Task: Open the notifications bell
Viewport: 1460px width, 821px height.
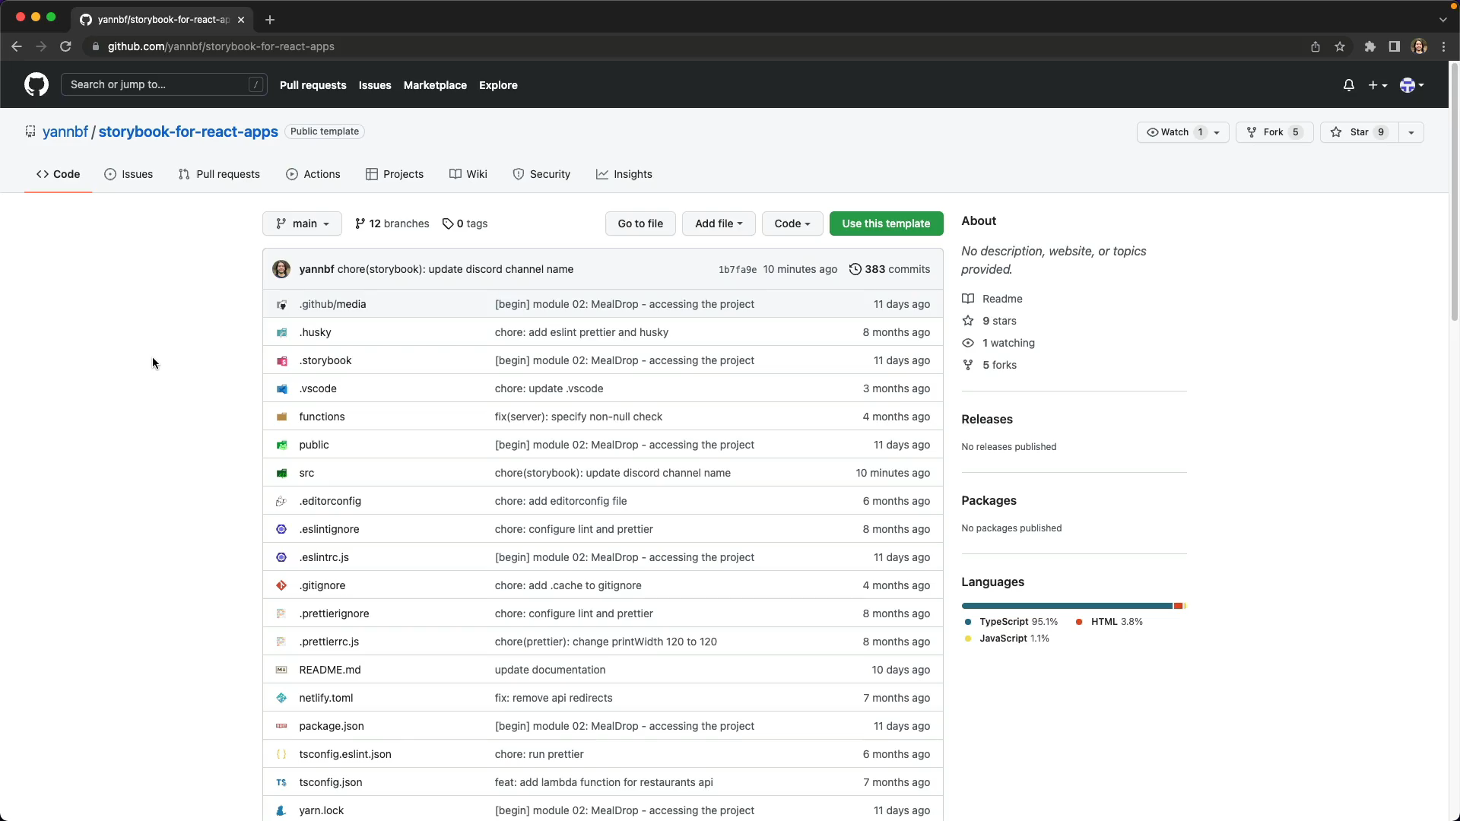Action: [1348, 85]
